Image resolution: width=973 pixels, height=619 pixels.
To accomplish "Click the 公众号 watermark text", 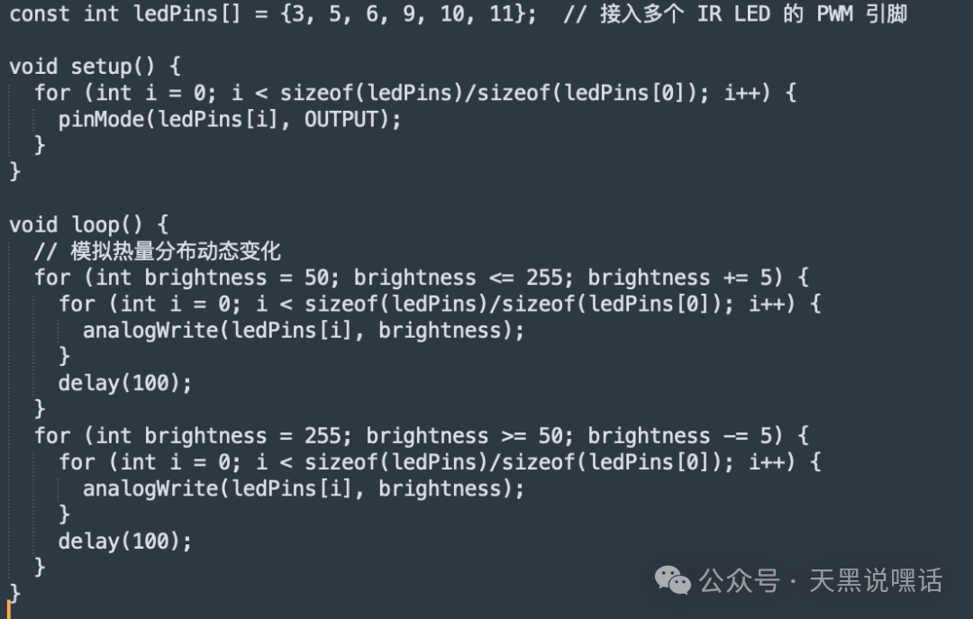I will [739, 580].
